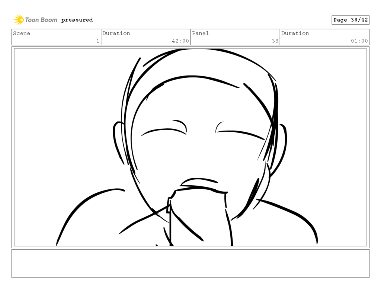Select the Scene header cell
The image size is (381, 295).
tap(22, 33)
